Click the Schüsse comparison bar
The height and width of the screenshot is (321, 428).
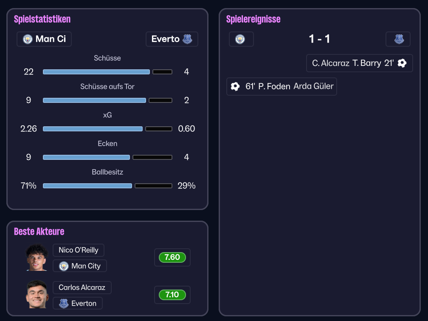click(107, 72)
